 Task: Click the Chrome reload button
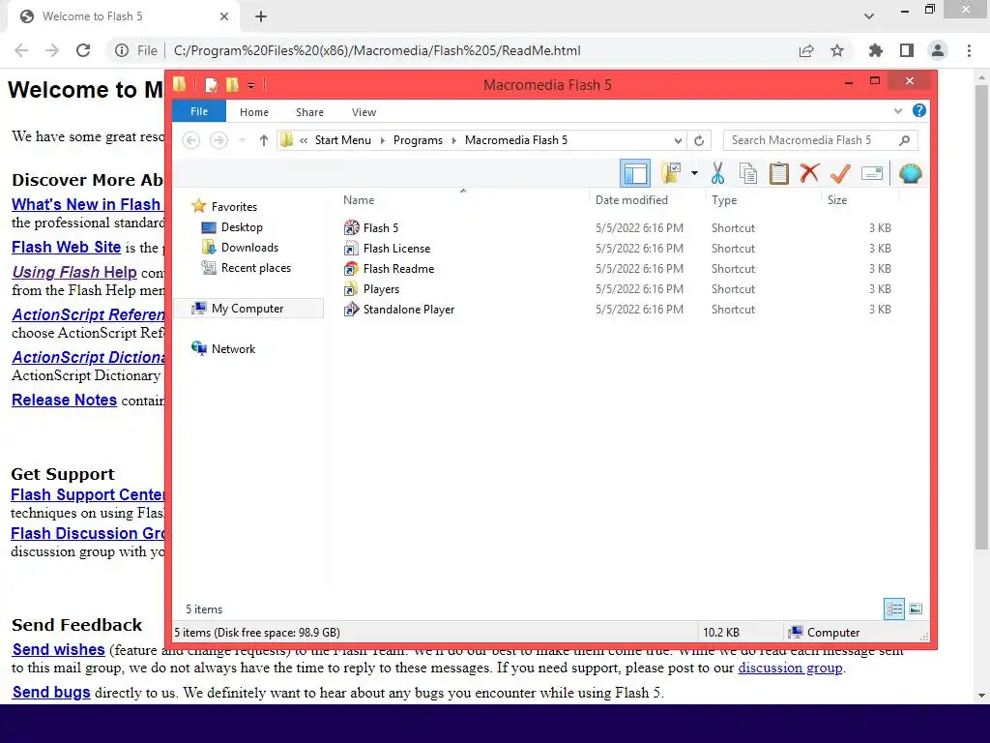tap(83, 50)
